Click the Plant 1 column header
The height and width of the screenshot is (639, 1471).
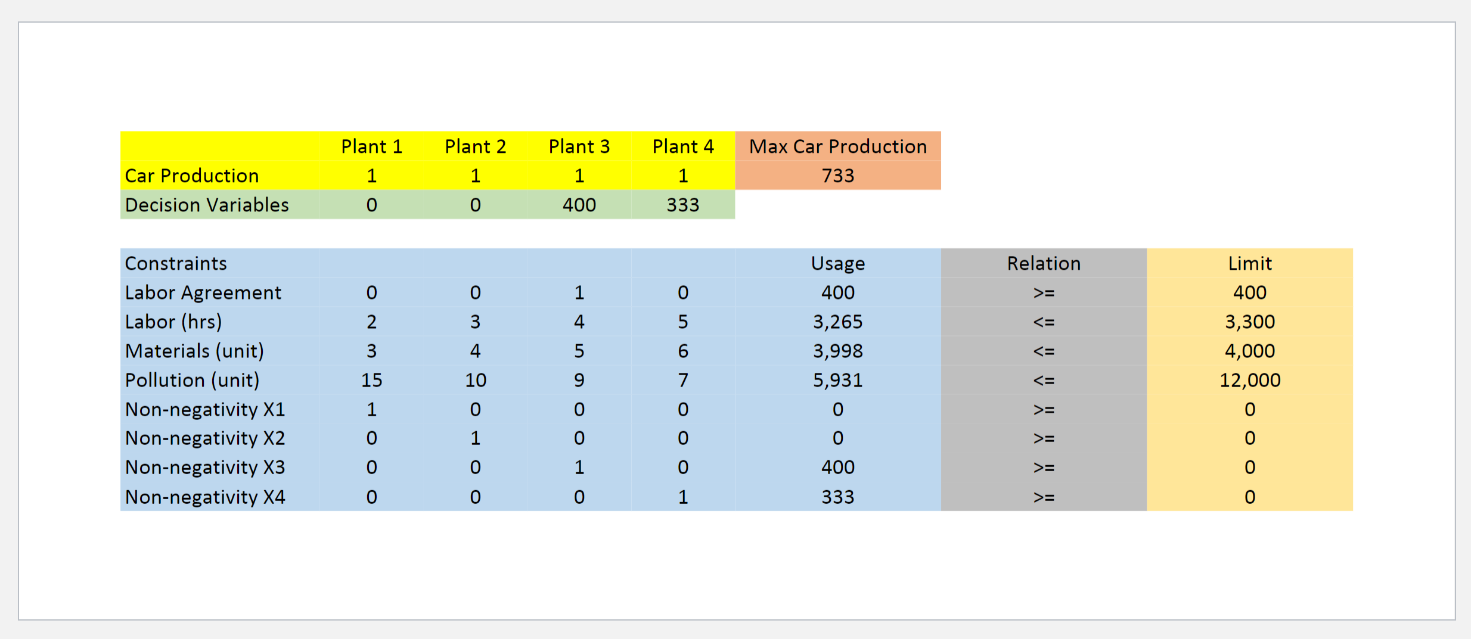pyautogui.click(x=371, y=146)
